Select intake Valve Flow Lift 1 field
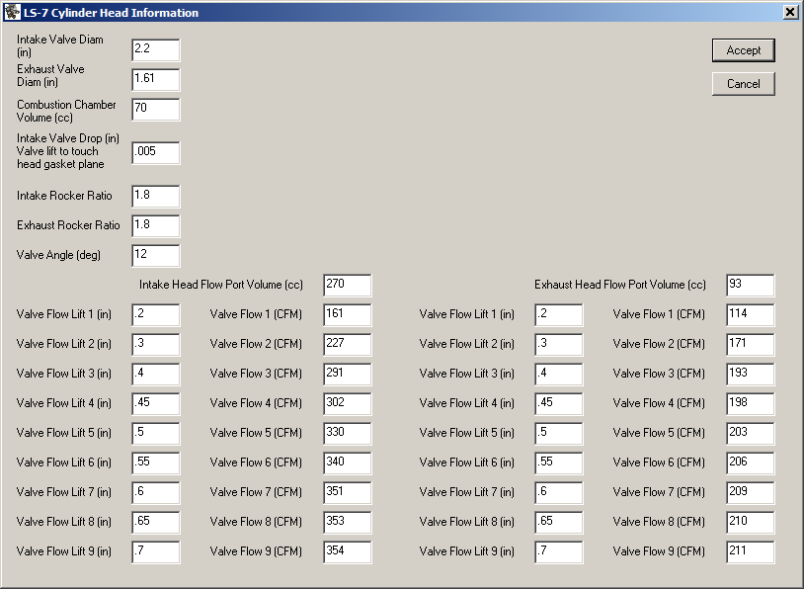804x589 pixels. coord(156,315)
